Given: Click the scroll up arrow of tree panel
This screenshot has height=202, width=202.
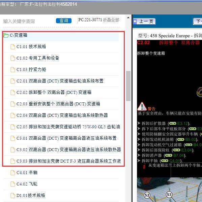Looking at the screenshot, I should pos(128,18).
